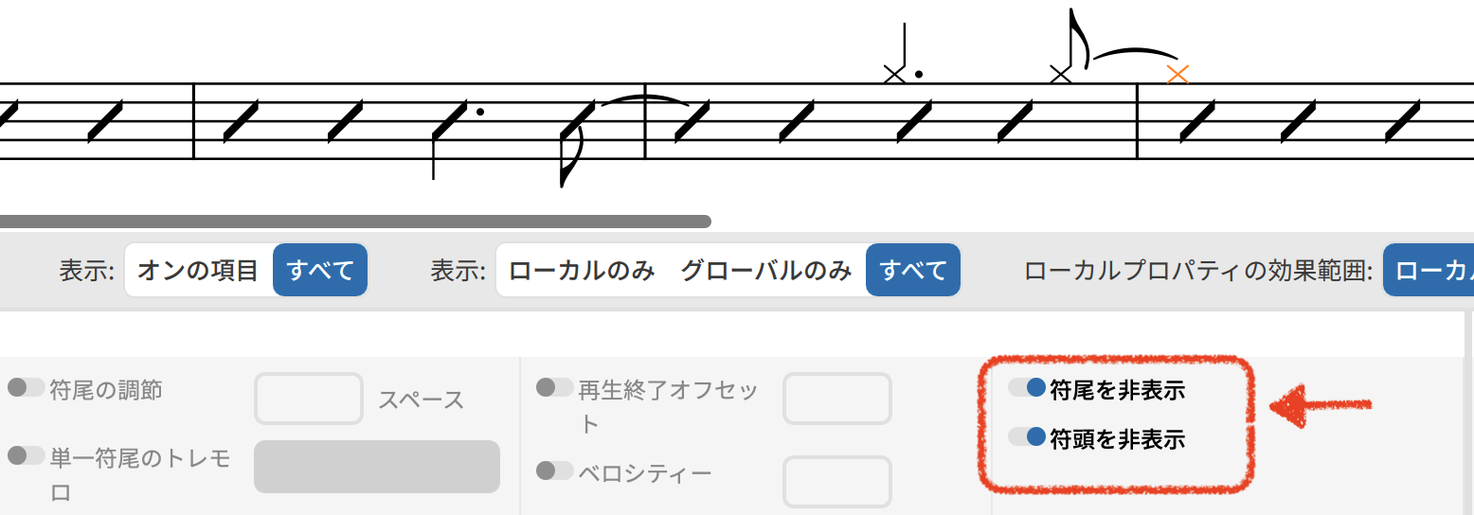The image size is (1474, 515).
Task: Click the dotted slash note with stem
Action: [x=451, y=120]
